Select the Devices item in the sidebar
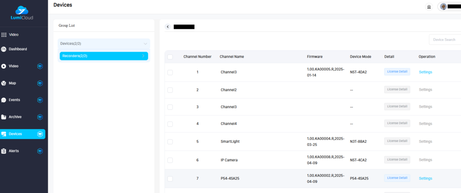This screenshot has height=193, width=461. pos(15,134)
